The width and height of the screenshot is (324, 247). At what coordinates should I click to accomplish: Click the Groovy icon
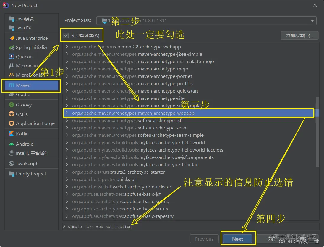(x=11, y=105)
